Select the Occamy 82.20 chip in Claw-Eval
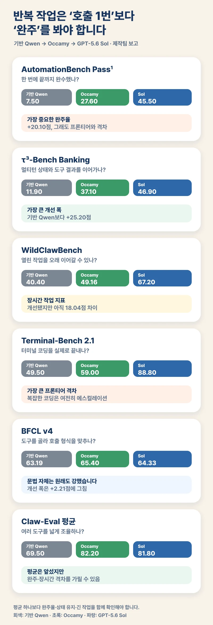This screenshot has height=625, width=213. pos(103,549)
